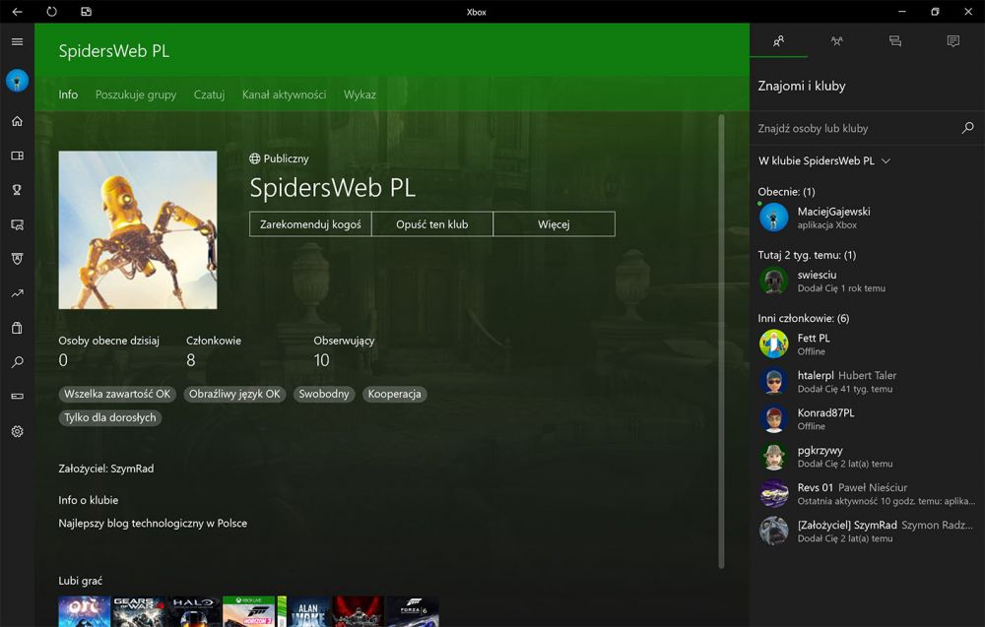Click the back arrow in the title bar
Image resolution: width=985 pixels, height=627 pixels.
coord(17,11)
